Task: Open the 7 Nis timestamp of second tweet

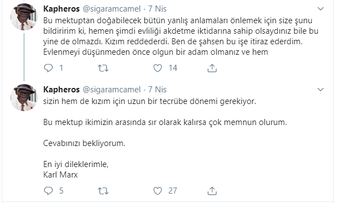Action: pos(157,90)
